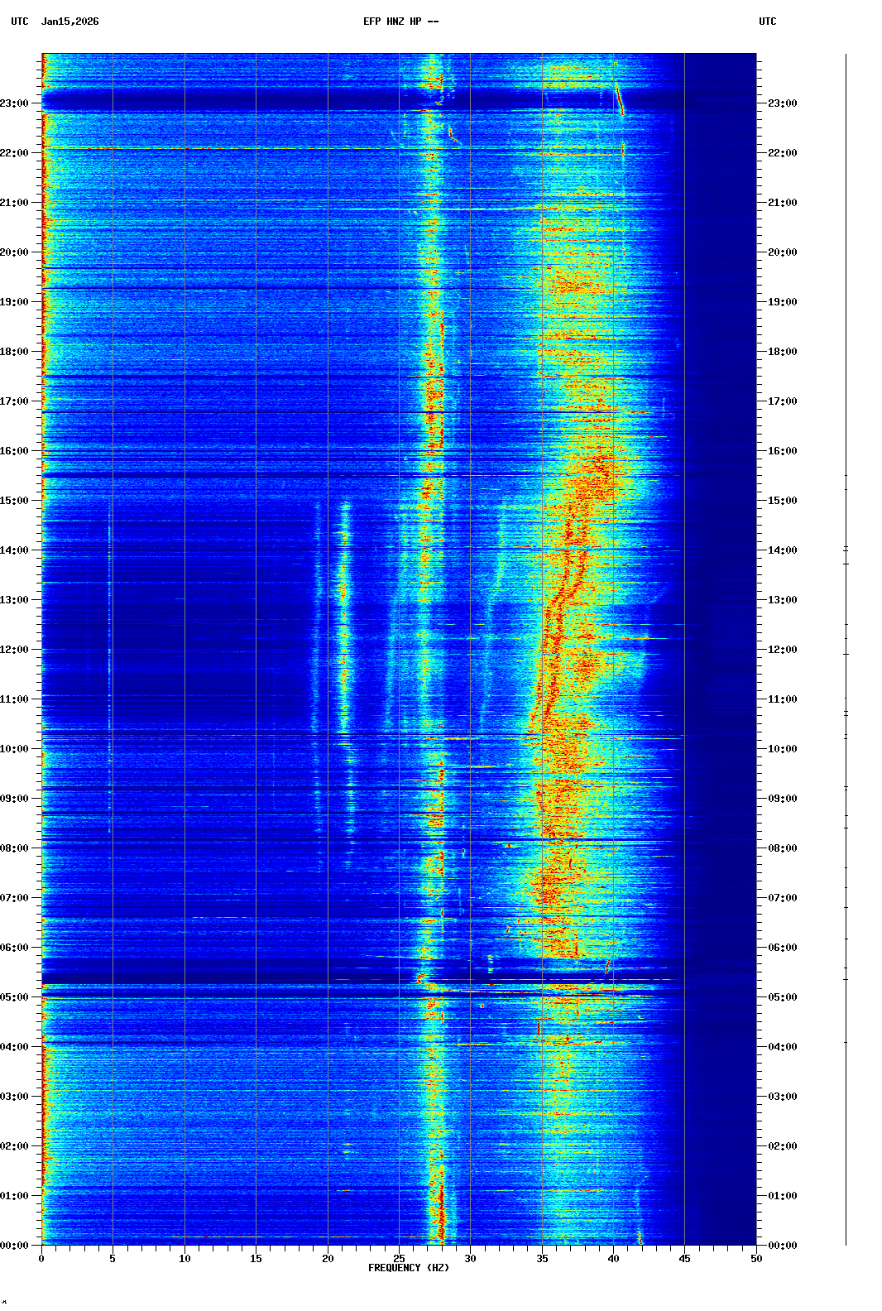Pick the 08:00 label on left time axis

pyautogui.click(x=15, y=848)
